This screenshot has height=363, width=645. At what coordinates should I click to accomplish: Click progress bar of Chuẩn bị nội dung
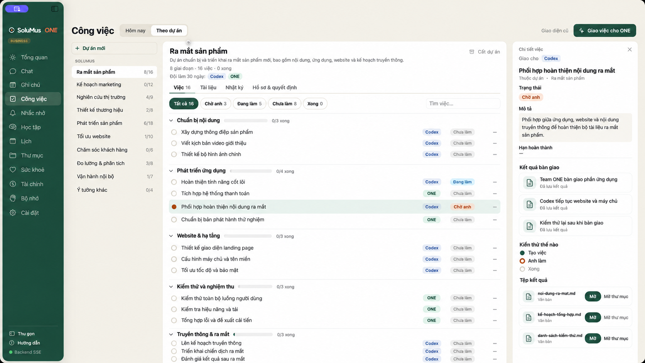click(x=246, y=121)
